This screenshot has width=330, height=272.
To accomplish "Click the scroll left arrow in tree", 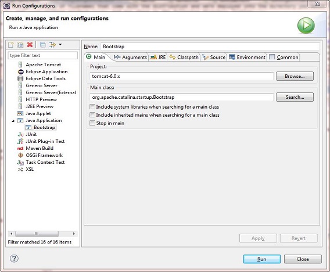I will pyautogui.click(x=12, y=234).
